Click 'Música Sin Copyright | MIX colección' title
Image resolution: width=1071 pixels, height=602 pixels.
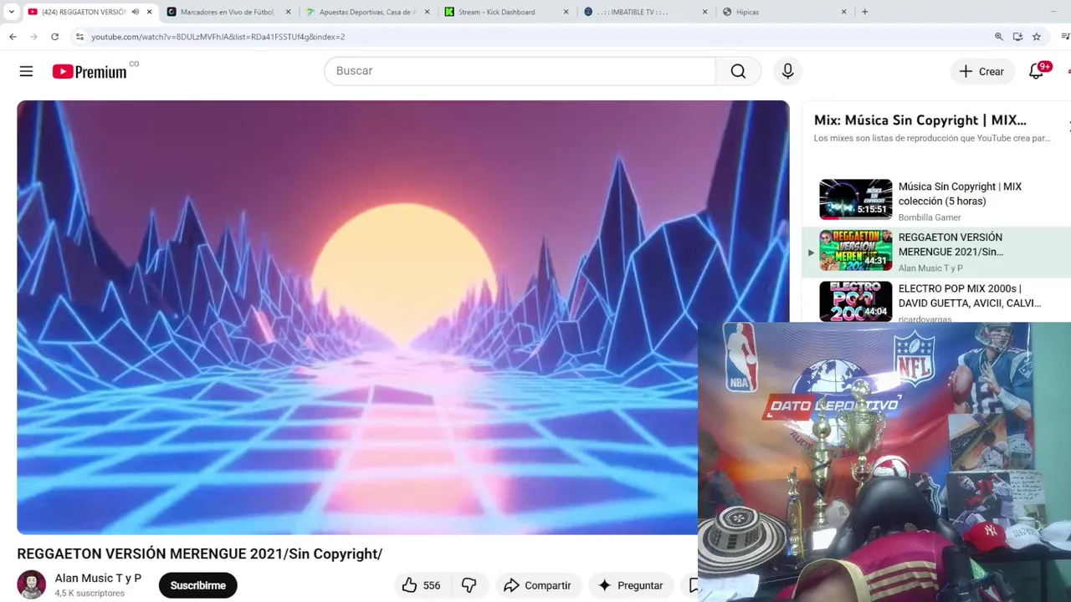coord(960,194)
